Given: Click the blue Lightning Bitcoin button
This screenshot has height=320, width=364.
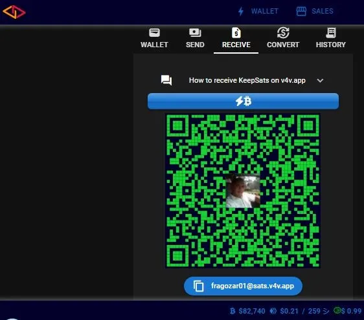Looking at the screenshot, I should point(243,101).
